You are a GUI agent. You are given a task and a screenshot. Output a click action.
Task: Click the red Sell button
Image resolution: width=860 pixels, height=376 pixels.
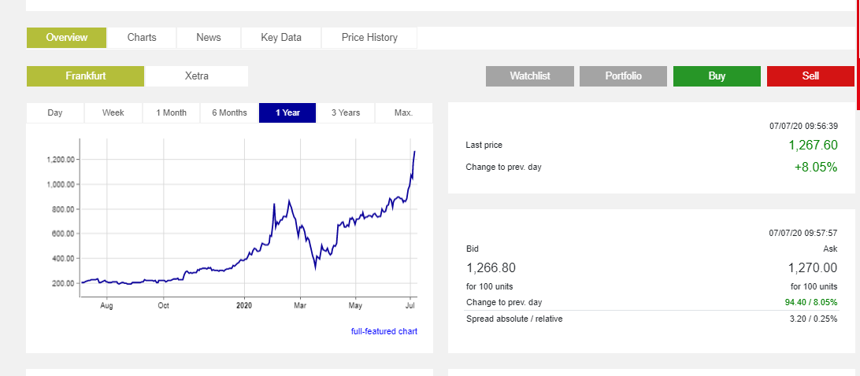(810, 76)
